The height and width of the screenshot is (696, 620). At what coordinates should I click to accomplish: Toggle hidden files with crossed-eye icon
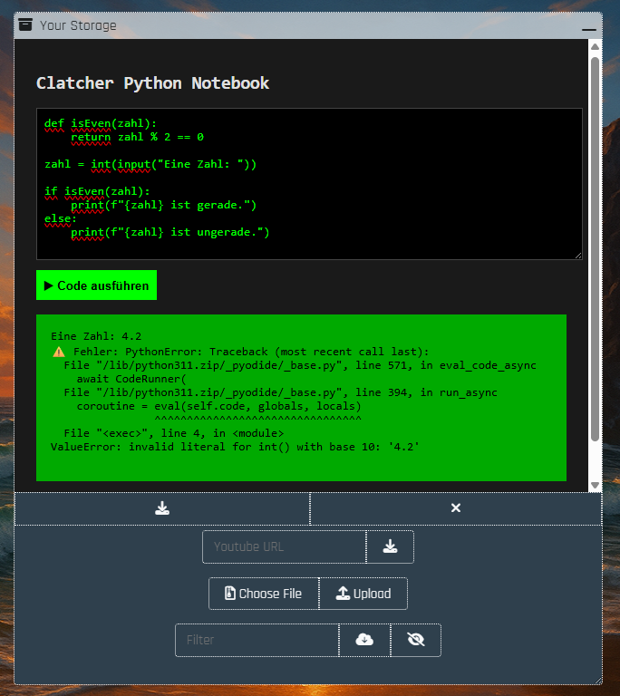(x=416, y=640)
